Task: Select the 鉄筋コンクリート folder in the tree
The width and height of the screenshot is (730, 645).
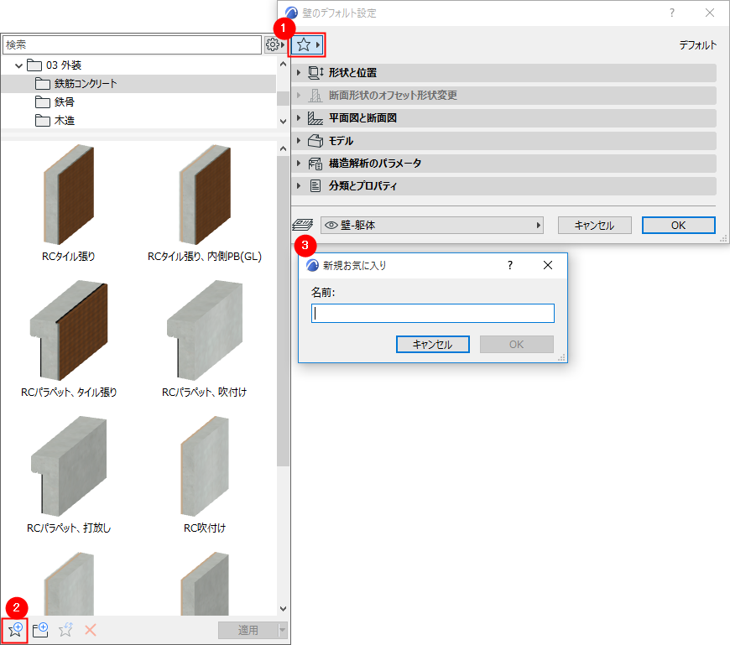Action: point(92,83)
